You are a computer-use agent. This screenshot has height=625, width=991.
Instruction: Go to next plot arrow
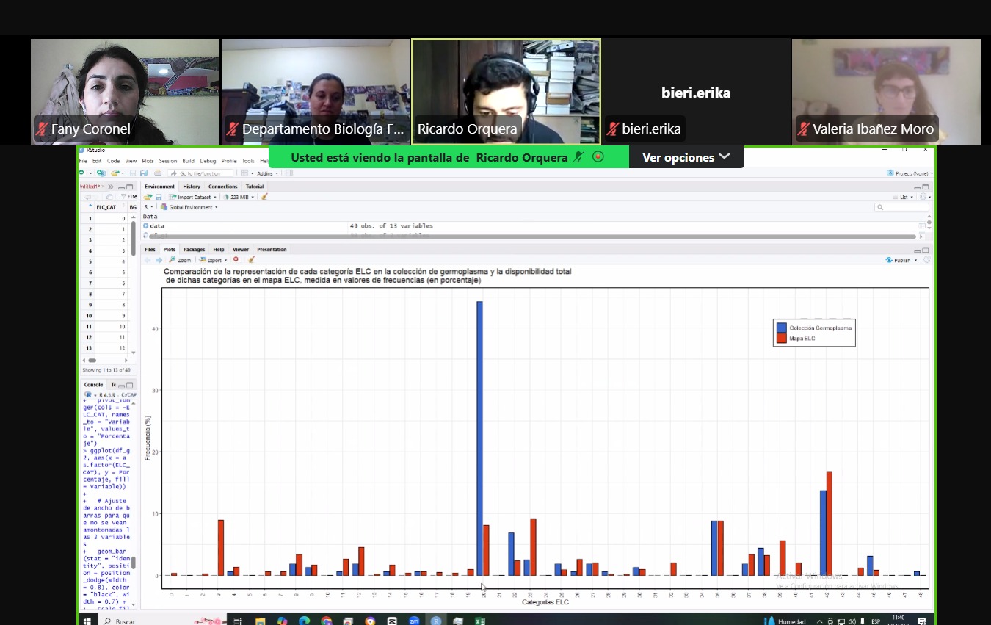(159, 260)
